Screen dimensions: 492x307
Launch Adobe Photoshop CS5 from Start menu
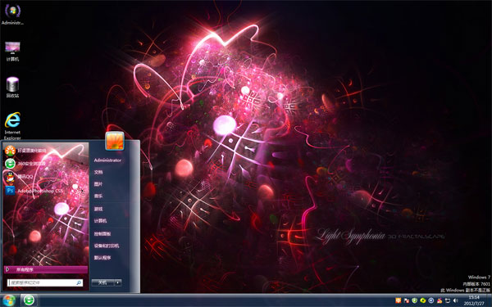(34, 191)
